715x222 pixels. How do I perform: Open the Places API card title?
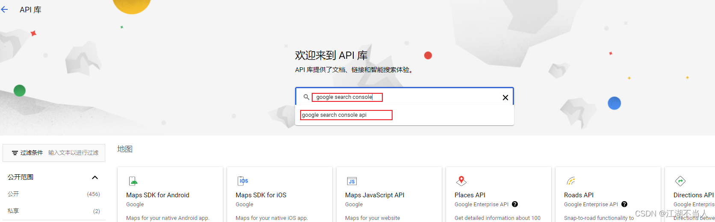coord(470,195)
